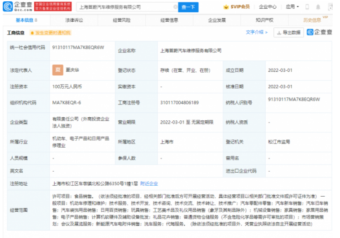Click the 统一社会信用代码 label

click(28, 47)
